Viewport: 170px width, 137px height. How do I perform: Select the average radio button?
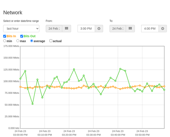(32, 41)
